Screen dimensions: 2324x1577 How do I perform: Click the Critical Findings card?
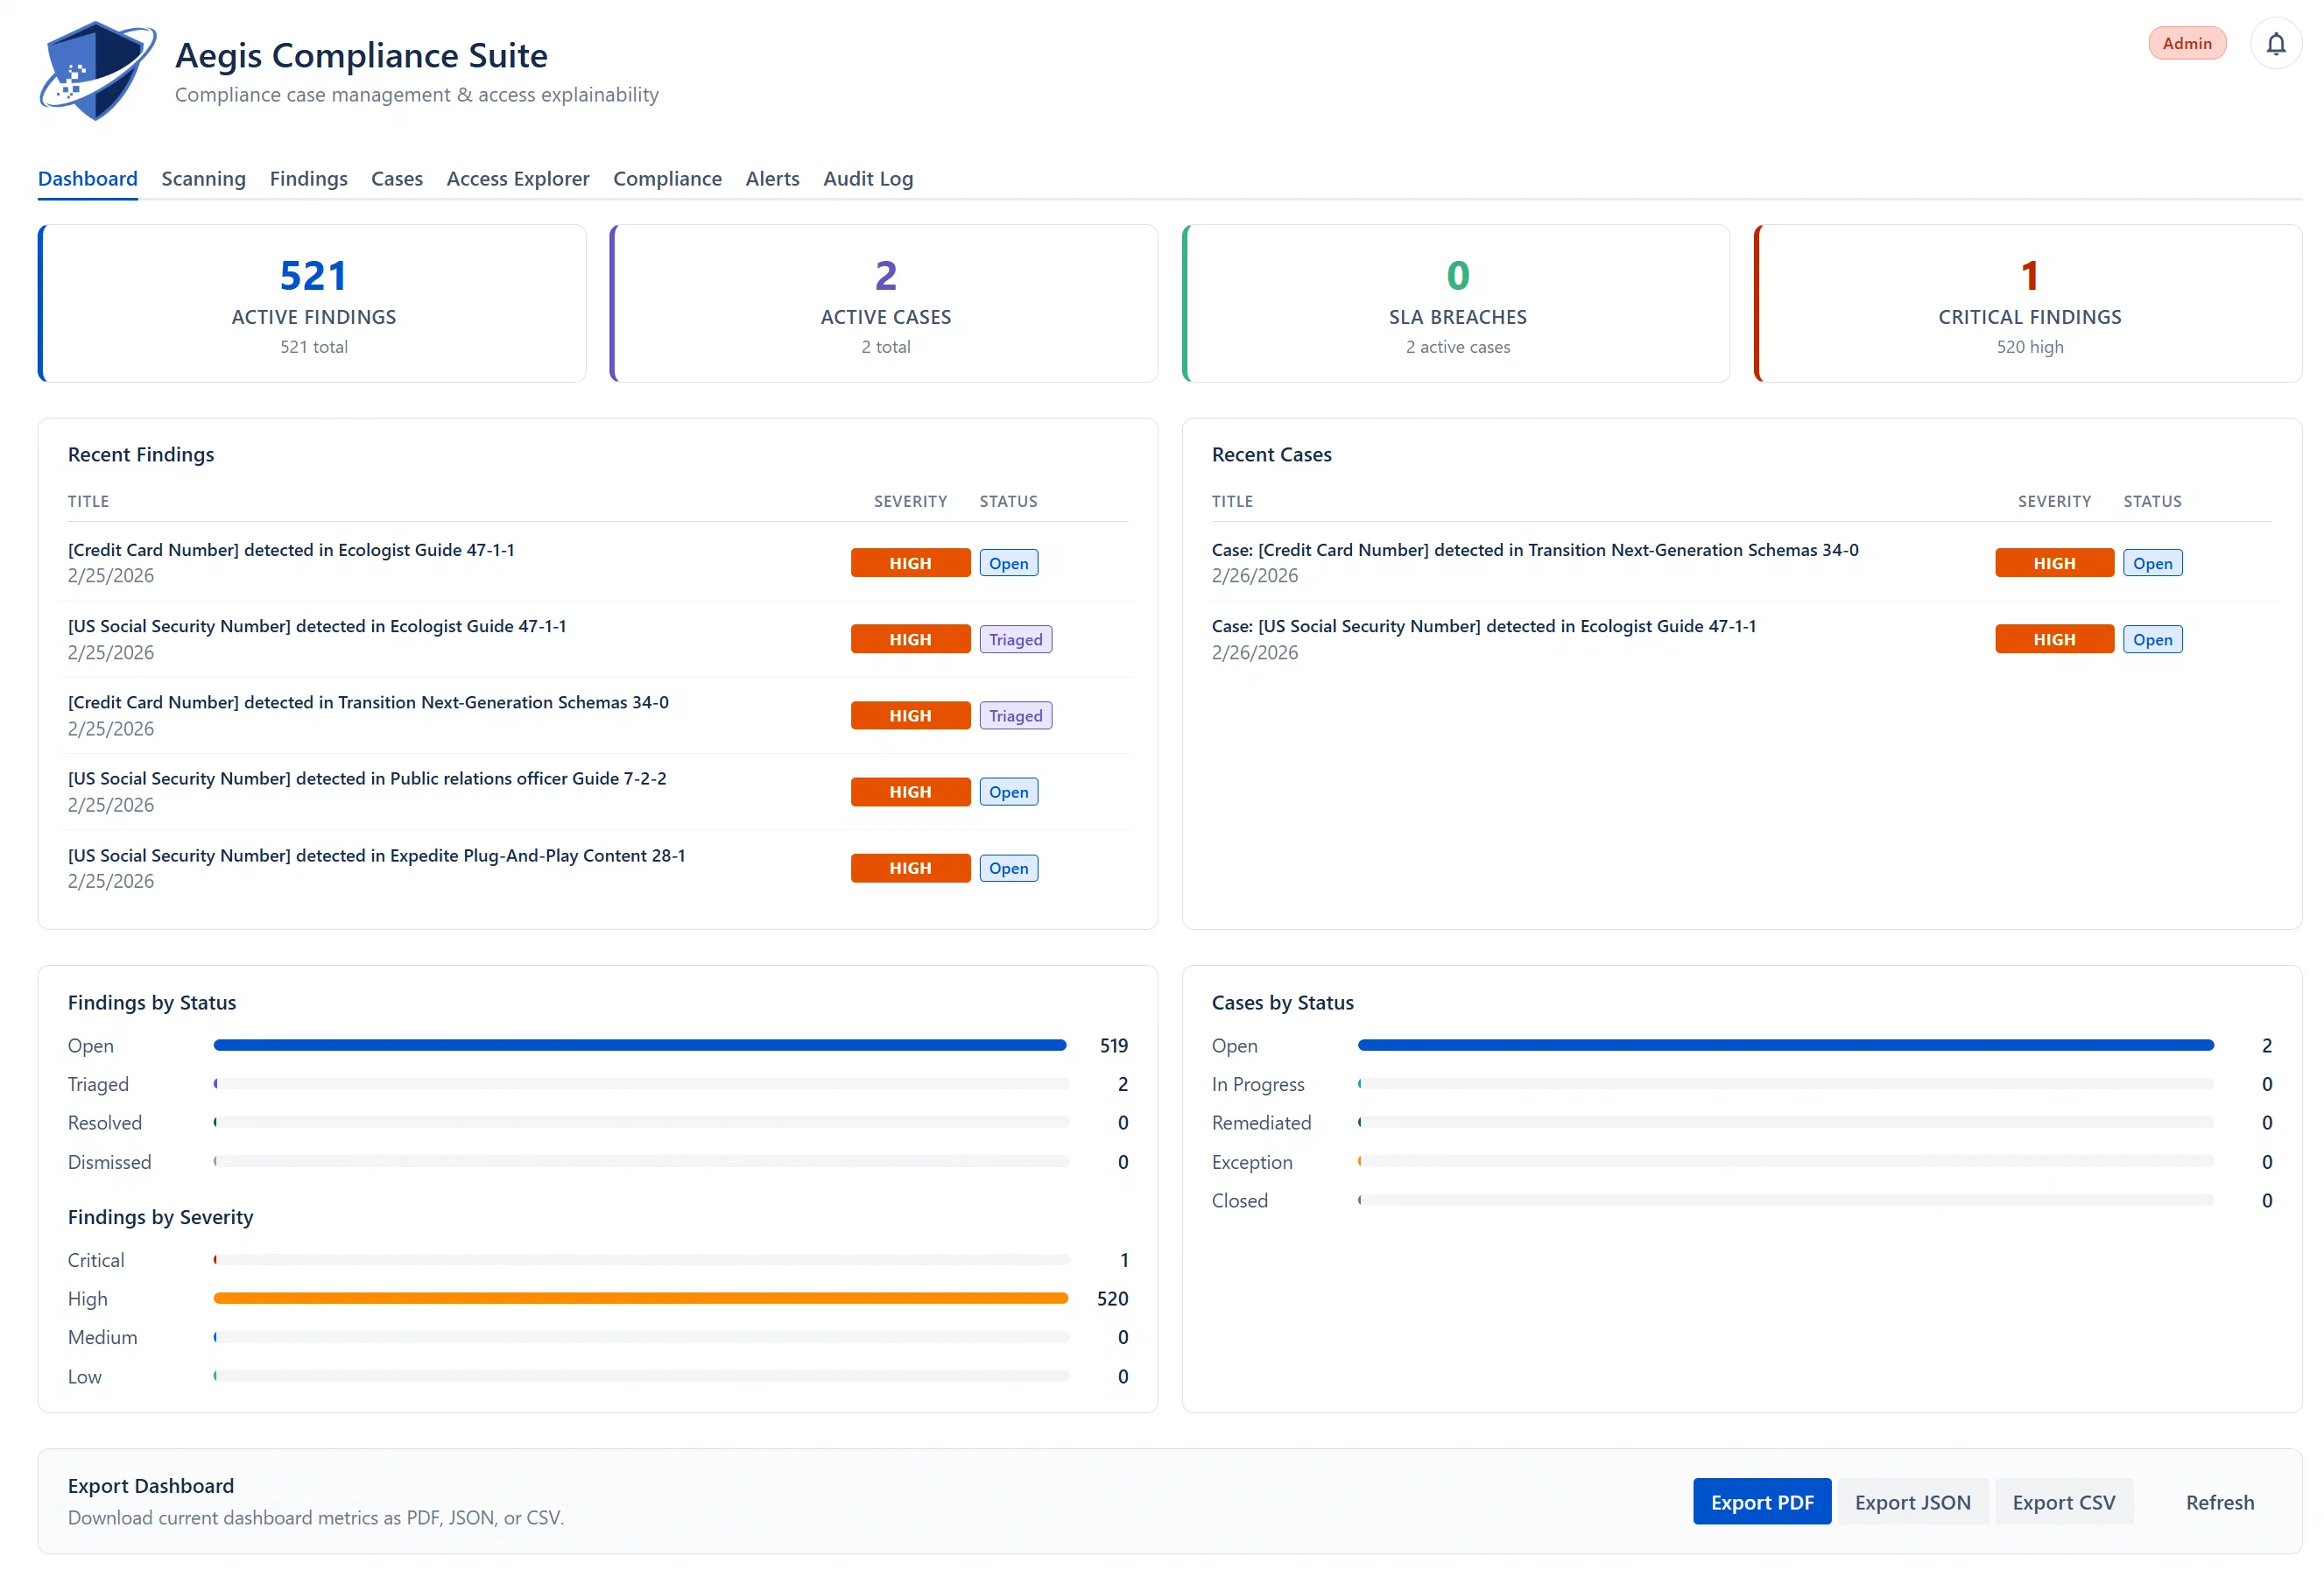2028,303
